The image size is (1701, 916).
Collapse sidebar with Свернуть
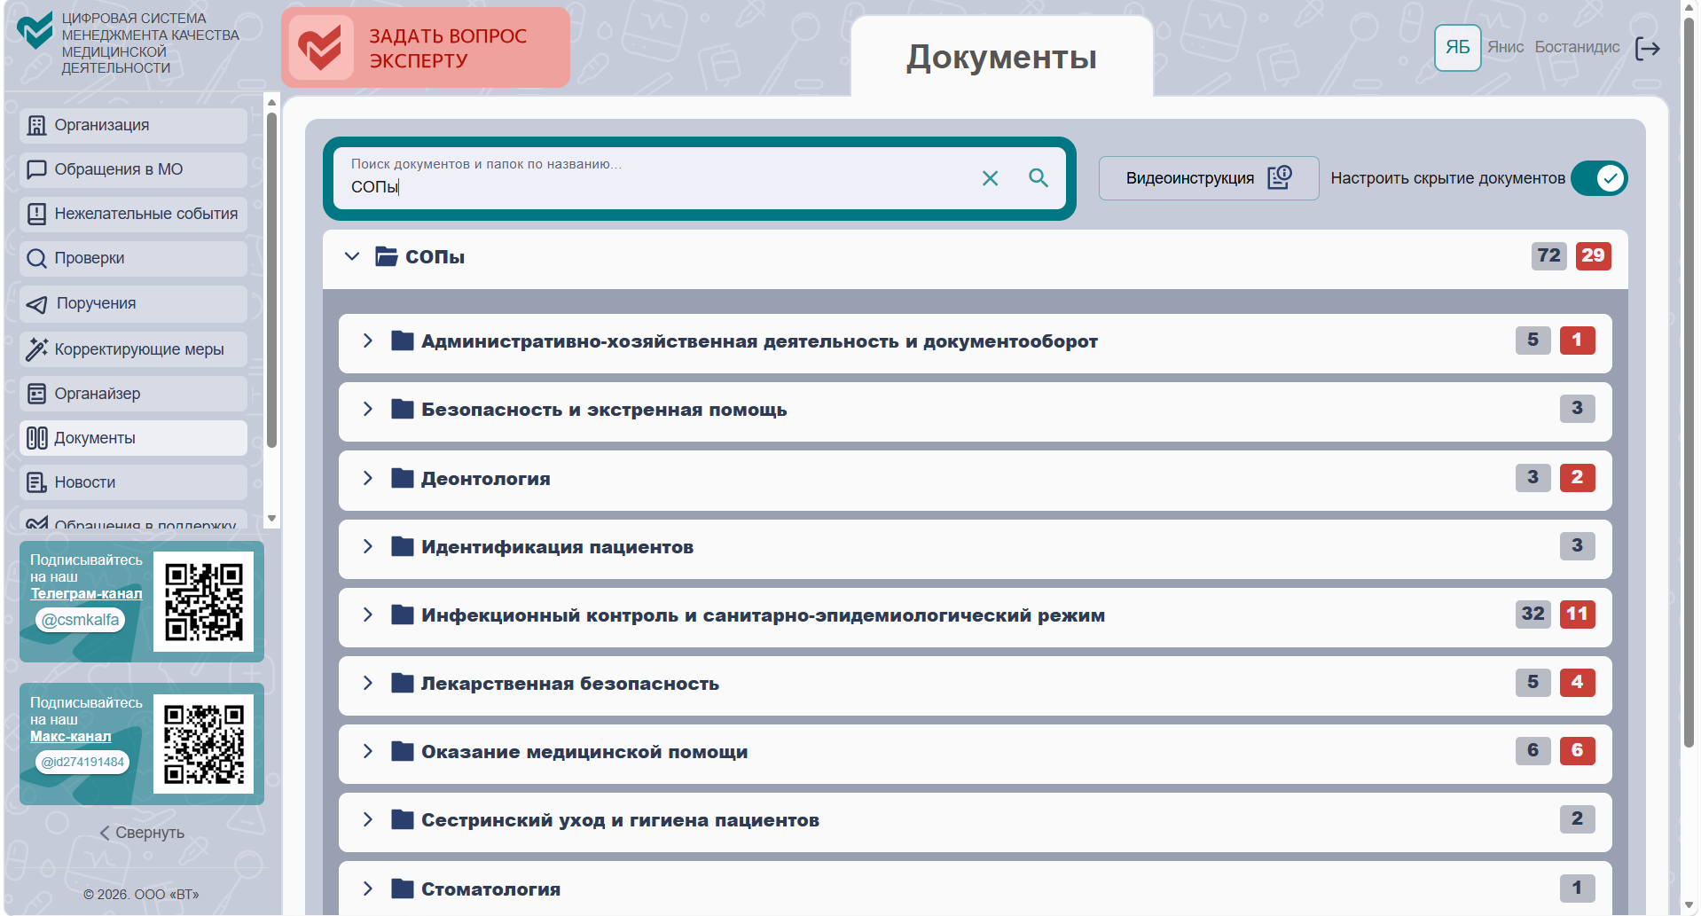pyautogui.click(x=142, y=833)
